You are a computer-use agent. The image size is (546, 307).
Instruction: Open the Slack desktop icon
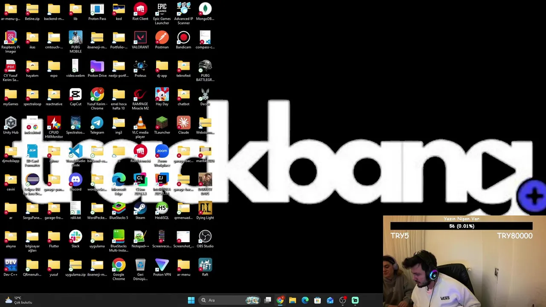pyautogui.click(x=76, y=240)
